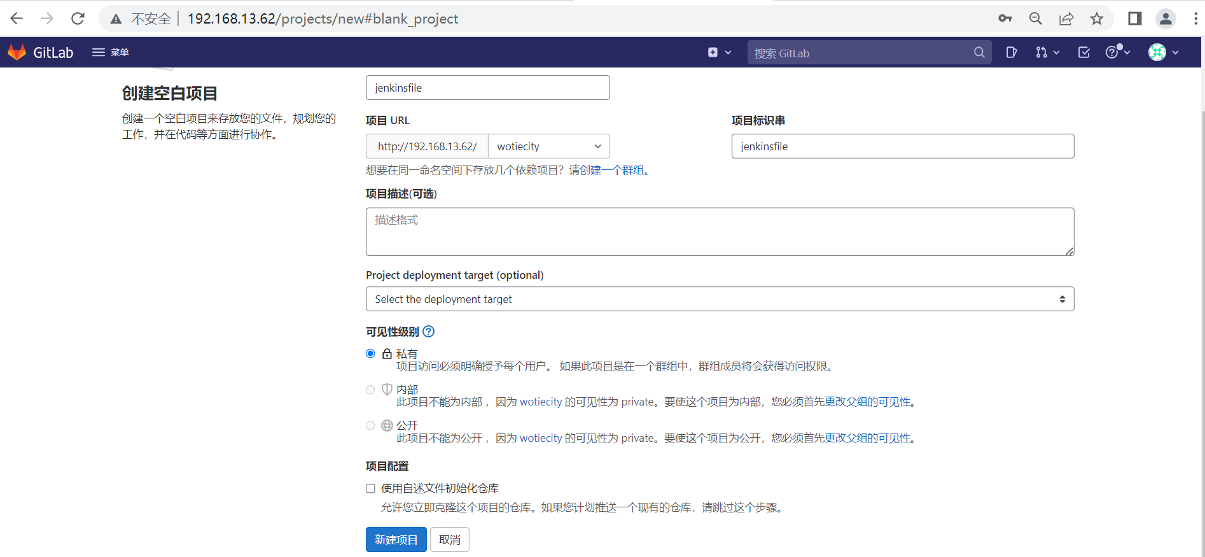Image resolution: width=1205 pixels, height=557 pixels.
Task: Click the globe icon next to 公开
Action: click(x=387, y=425)
